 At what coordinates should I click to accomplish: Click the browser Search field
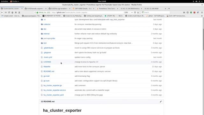156,12
